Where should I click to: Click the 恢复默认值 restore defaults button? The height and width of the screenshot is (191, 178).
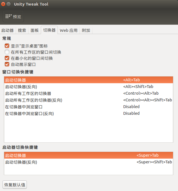15,185
